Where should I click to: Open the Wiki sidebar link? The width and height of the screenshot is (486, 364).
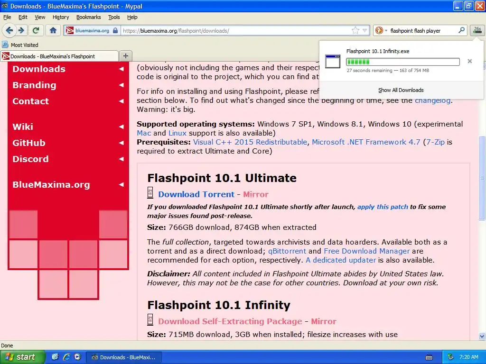(x=23, y=126)
